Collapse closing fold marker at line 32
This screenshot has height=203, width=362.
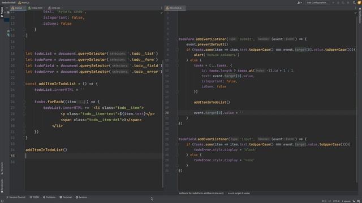24,138
